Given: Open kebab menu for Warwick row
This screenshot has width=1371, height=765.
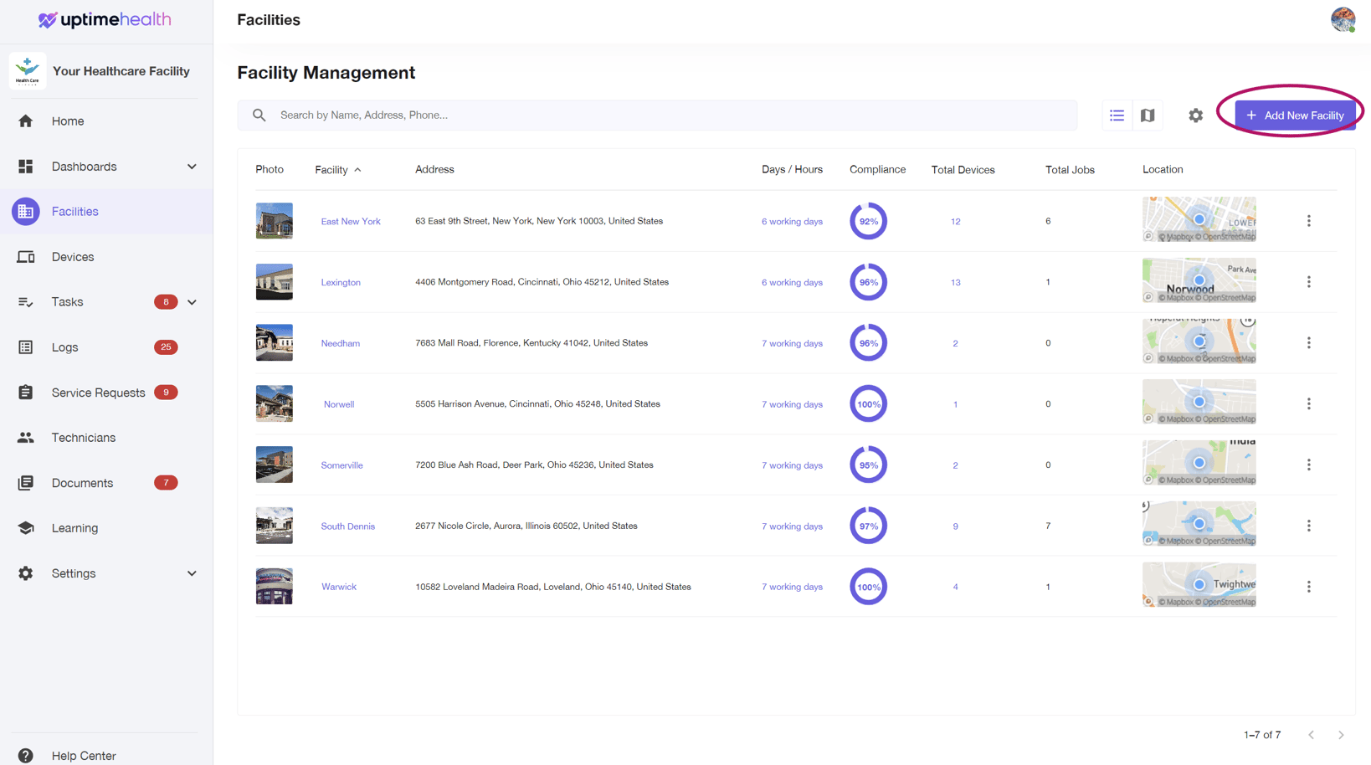Looking at the screenshot, I should tap(1309, 587).
